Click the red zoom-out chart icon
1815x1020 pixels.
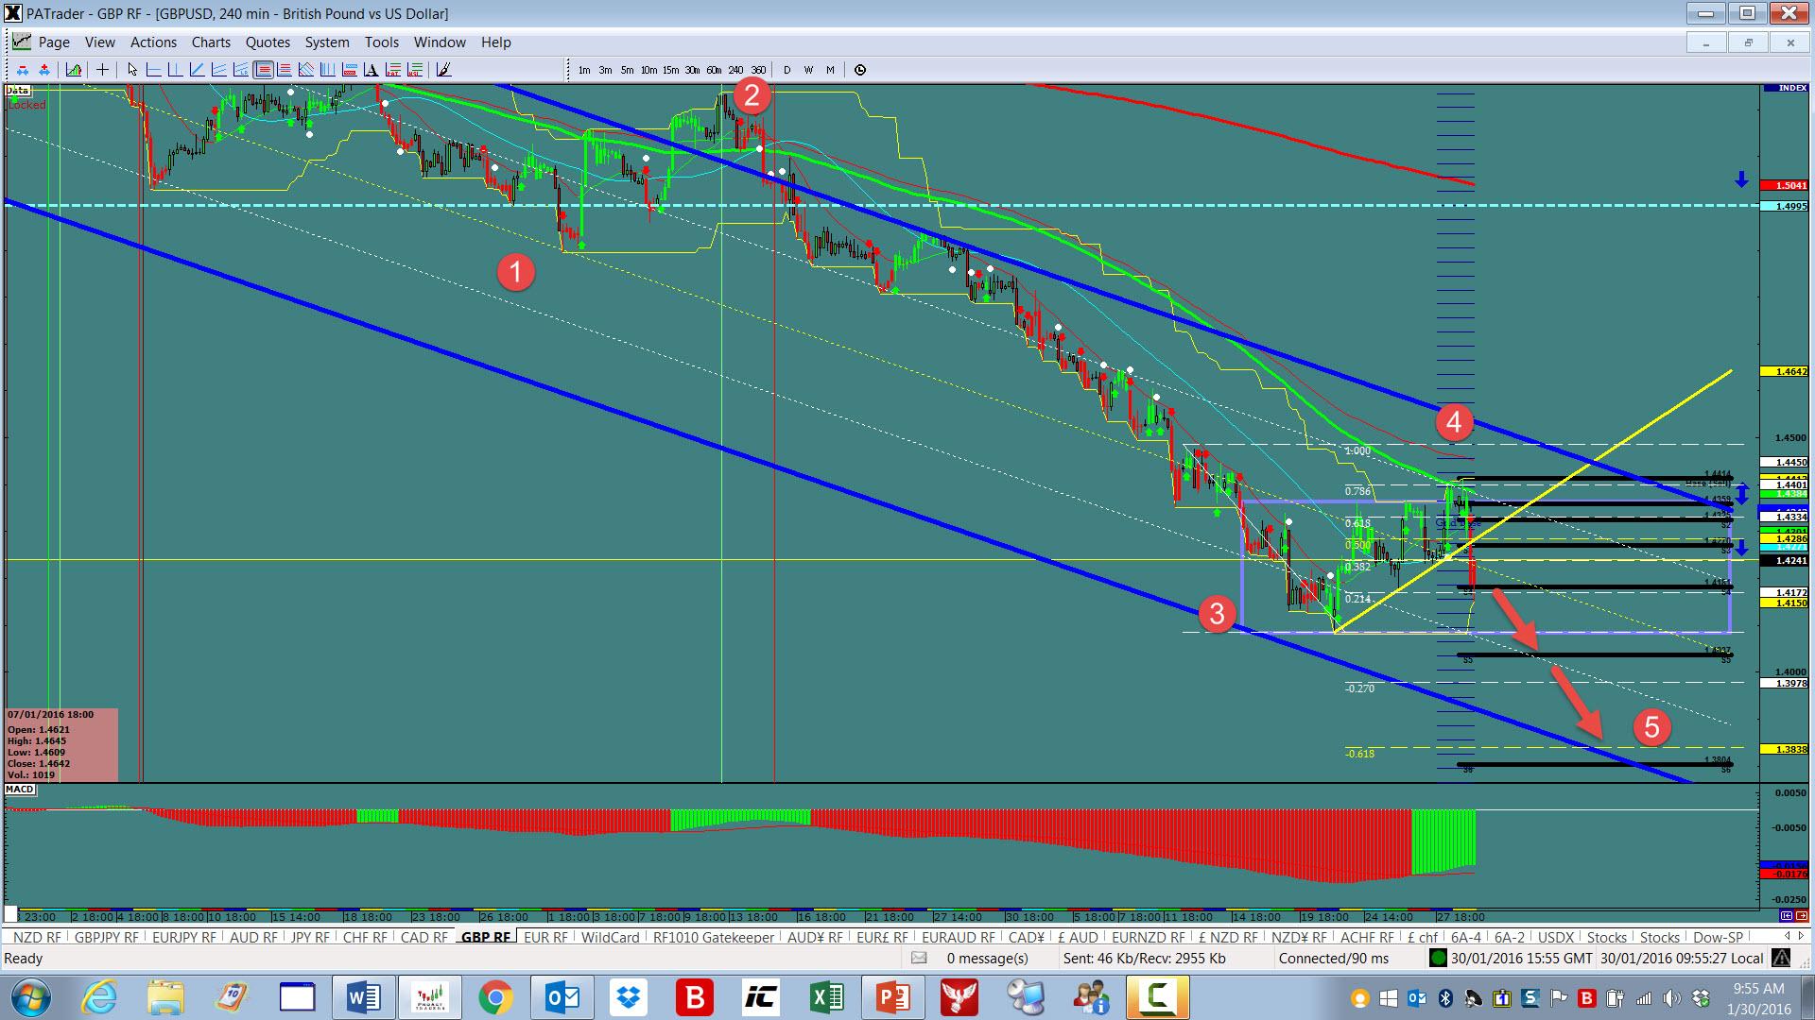click(23, 69)
